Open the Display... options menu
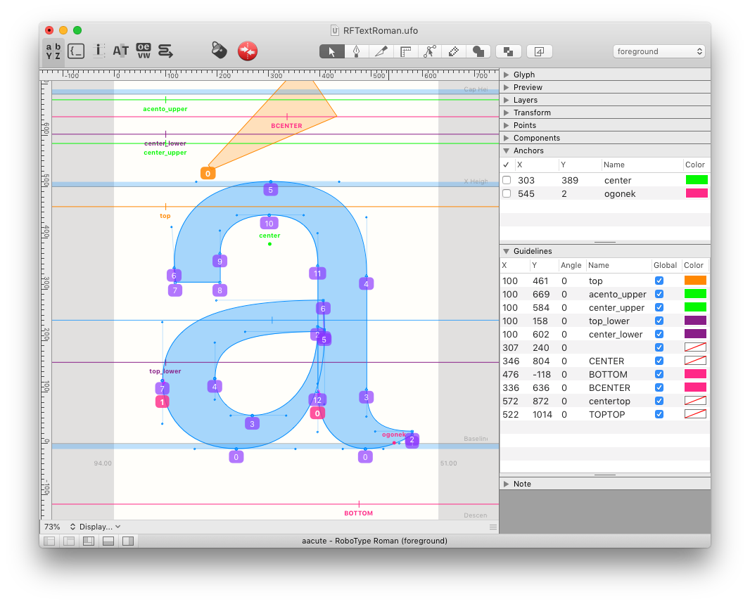Screen dimensions: 750x604 pos(100,527)
